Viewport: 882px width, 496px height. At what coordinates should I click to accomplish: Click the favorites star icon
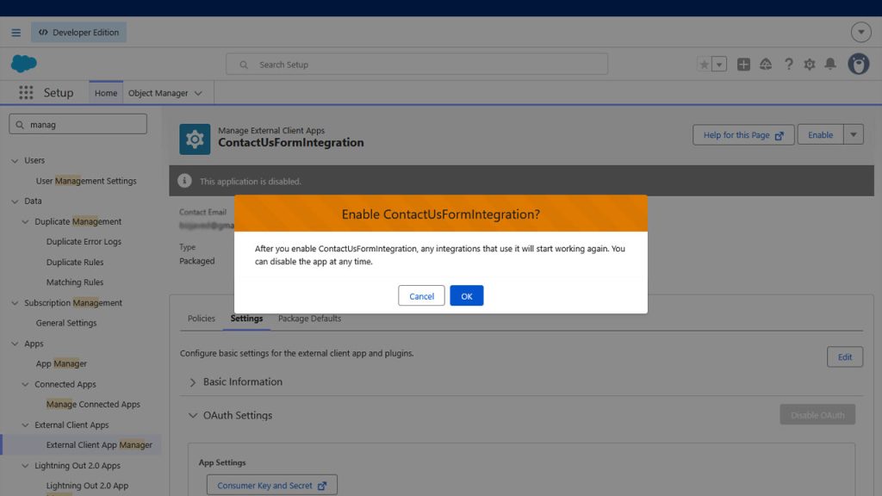[x=704, y=64]
